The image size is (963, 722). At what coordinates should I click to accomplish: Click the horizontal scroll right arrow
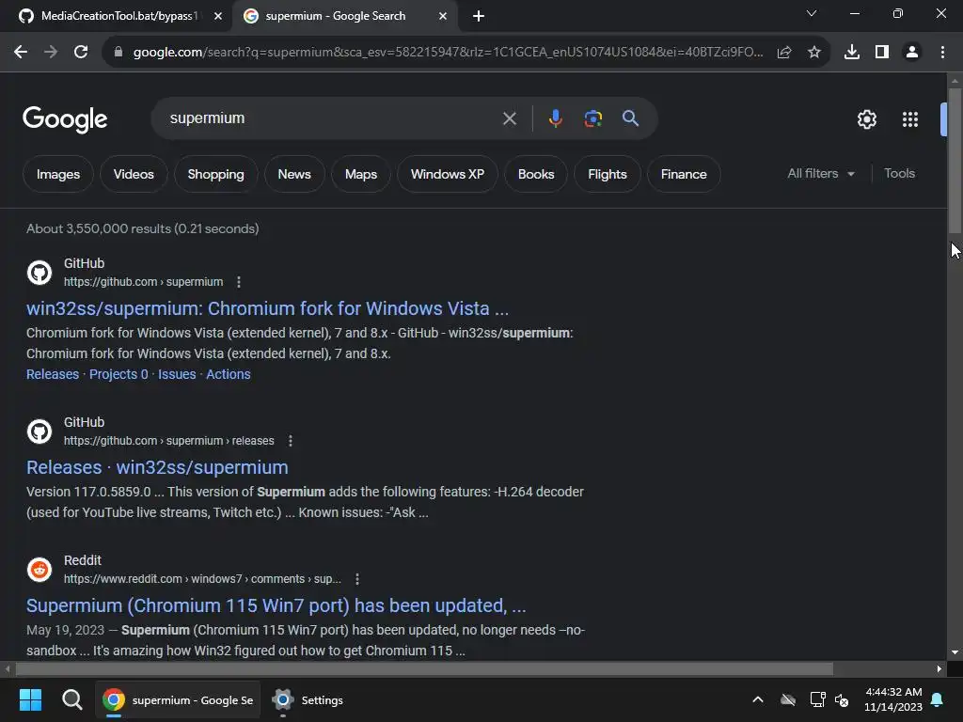pos(939,668)
